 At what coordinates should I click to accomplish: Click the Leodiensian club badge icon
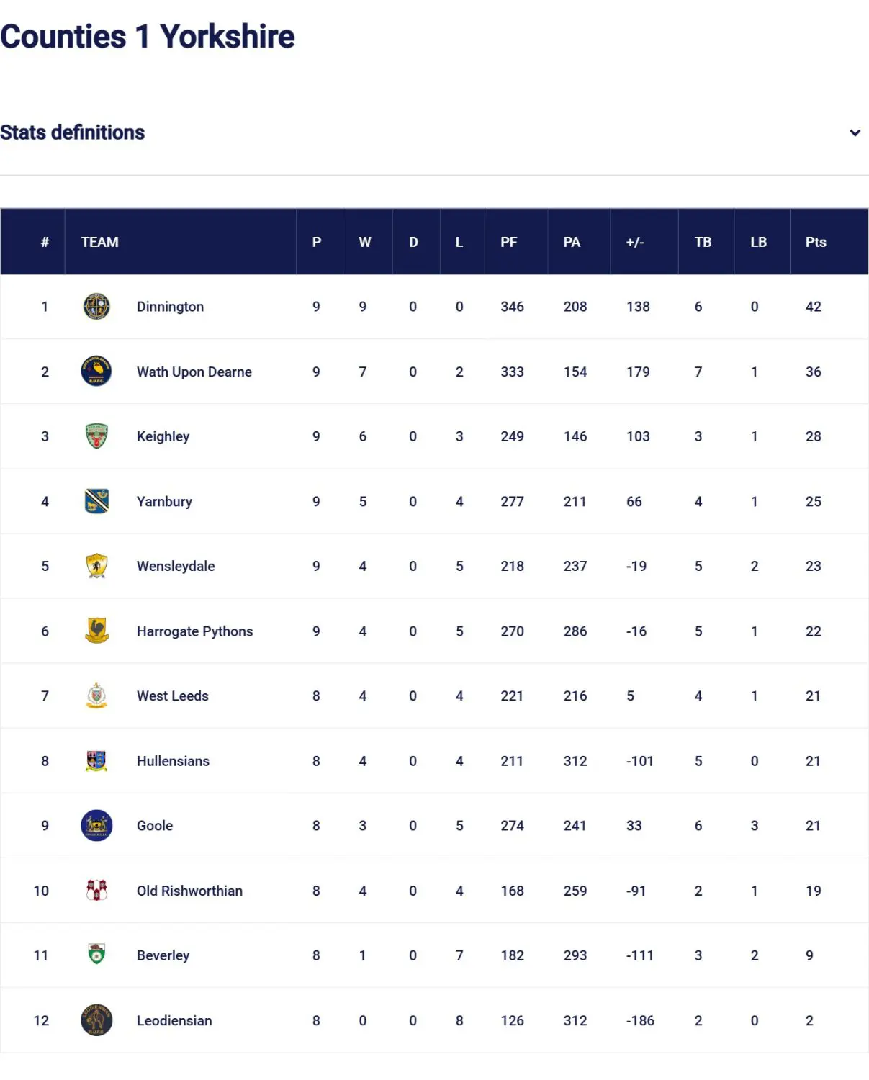pyautogui.click(x=96, y=1020)
